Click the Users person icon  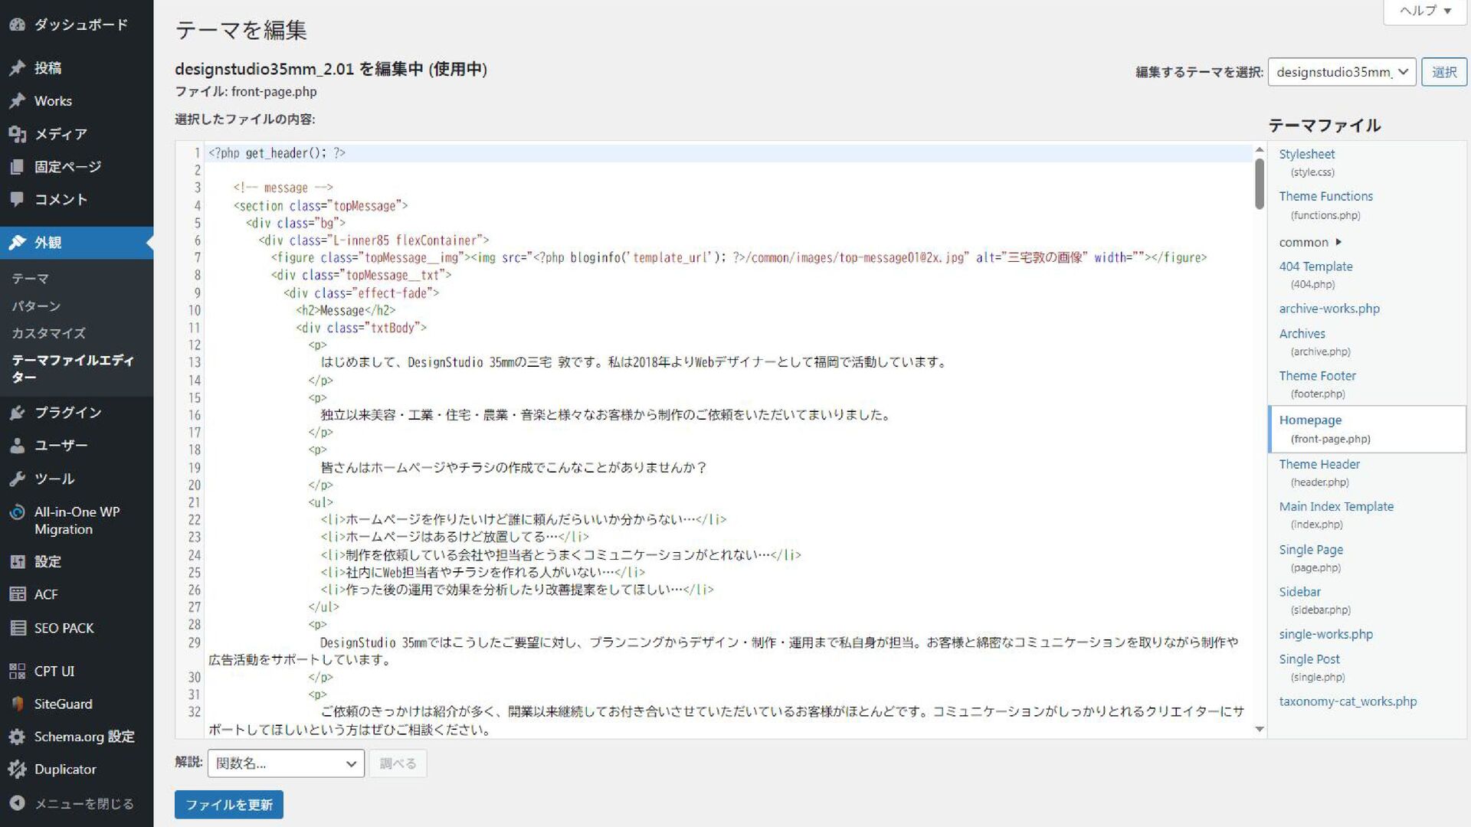[x=17, y=446]
